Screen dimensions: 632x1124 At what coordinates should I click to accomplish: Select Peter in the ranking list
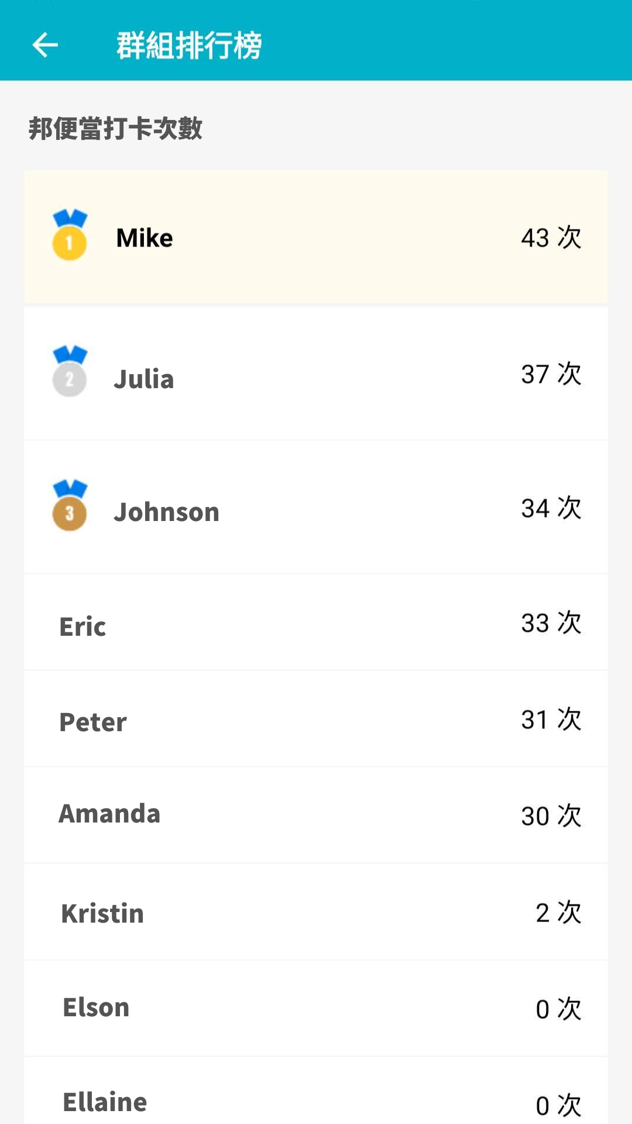pos(93,722)
